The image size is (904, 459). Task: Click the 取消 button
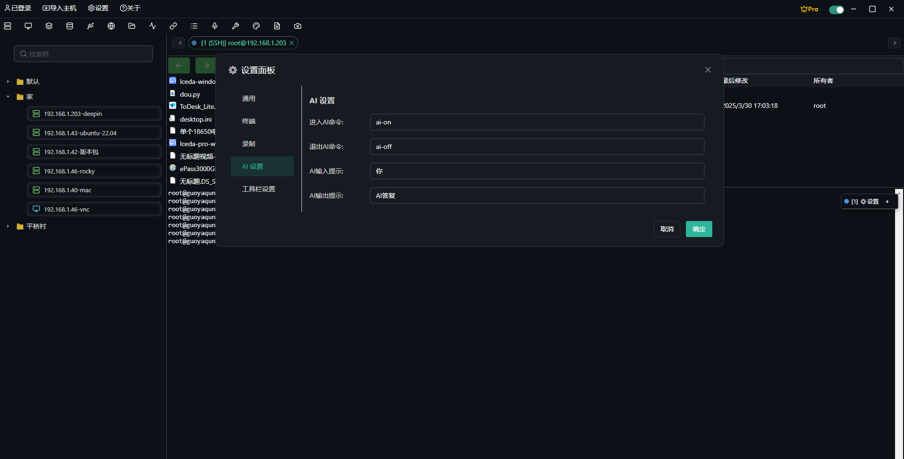(x=667, y=229)
